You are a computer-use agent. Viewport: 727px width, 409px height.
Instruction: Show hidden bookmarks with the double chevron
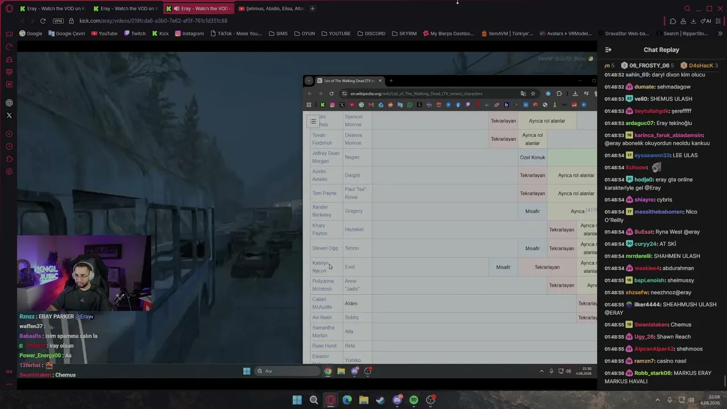[x=720, y=34]
